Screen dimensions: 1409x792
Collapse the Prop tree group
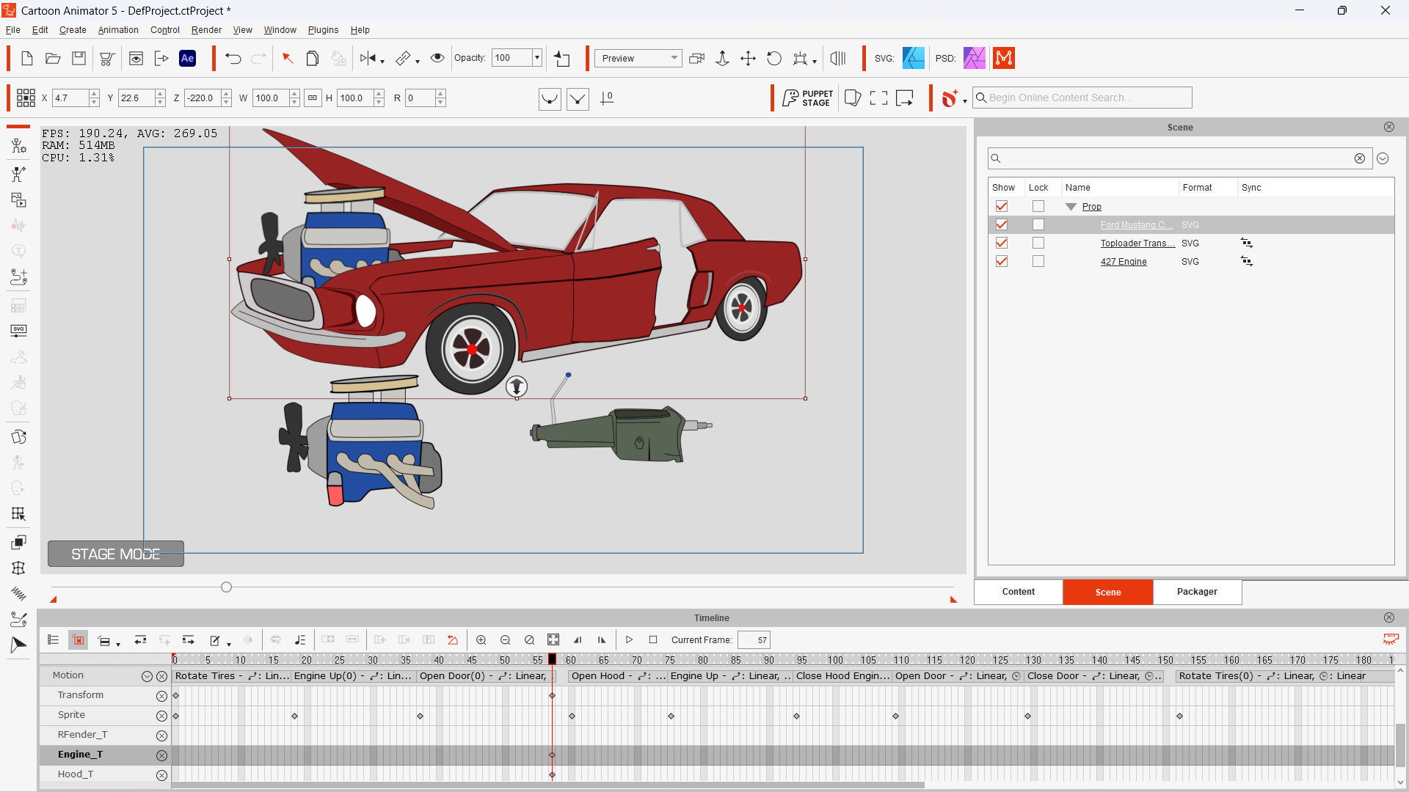[1071, 207]
